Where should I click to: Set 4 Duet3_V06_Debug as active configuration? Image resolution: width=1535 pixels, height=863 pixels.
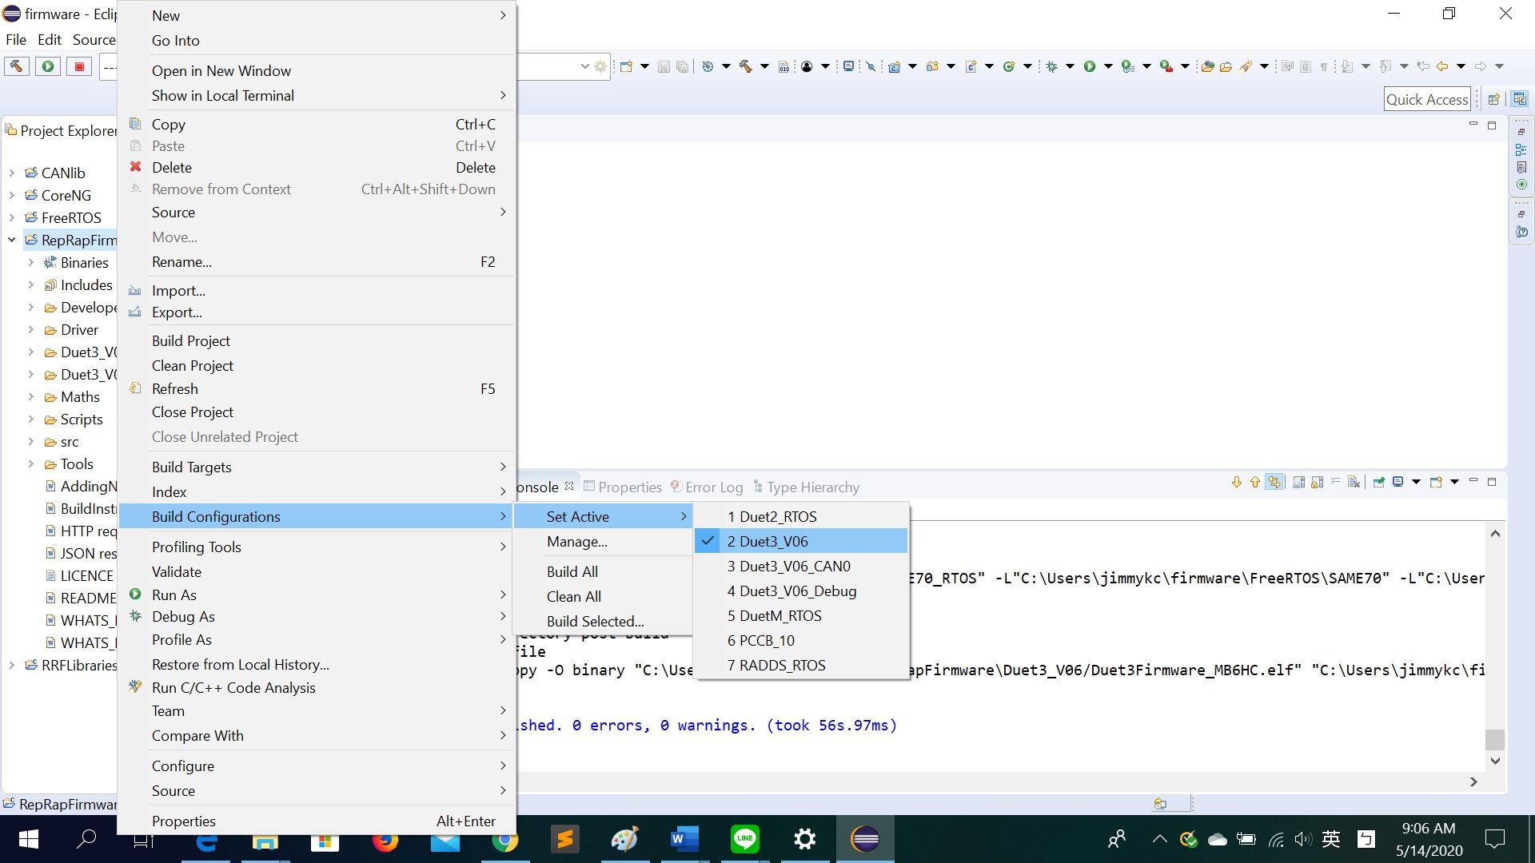click(801, 591)
